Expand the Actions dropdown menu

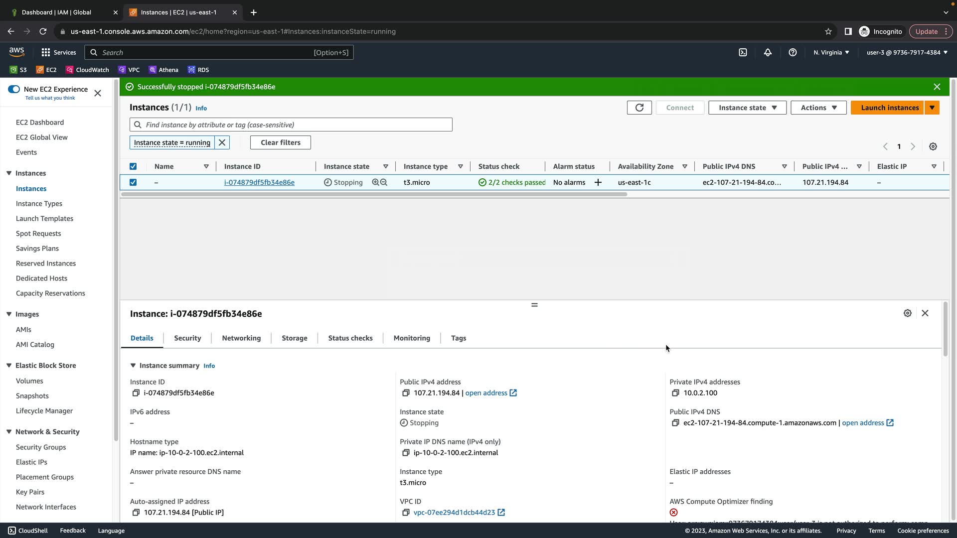tap(818, 108)
